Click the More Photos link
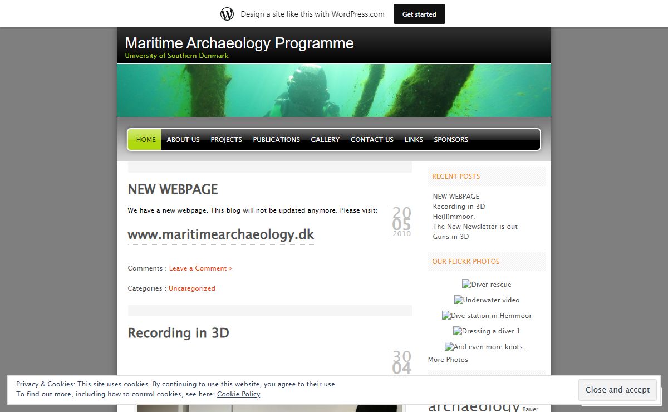The width and height of the screenshot is (668, 412). (448, 360)
